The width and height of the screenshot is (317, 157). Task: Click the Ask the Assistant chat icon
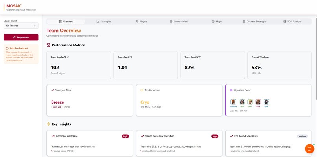[x=7, y=48]
